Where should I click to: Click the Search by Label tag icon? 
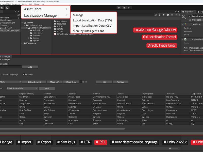[x=164, y=15]
